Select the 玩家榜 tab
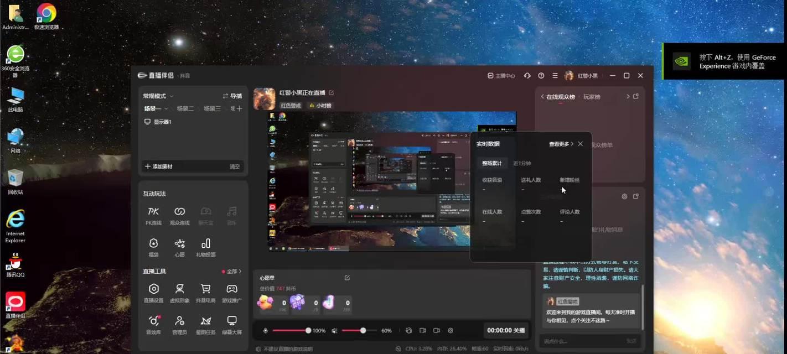Viewport: 787px width, 354px height. [x=592, y=97]
